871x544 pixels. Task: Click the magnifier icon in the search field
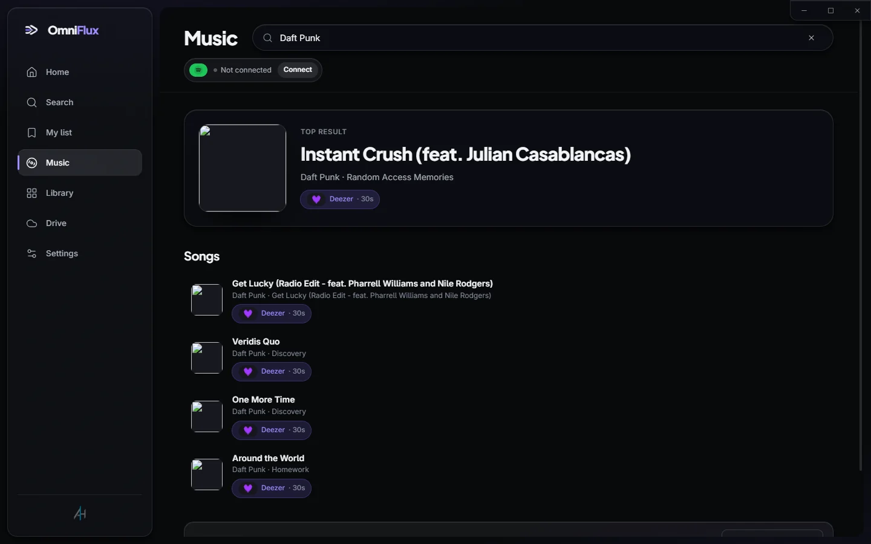coord(267,38)
